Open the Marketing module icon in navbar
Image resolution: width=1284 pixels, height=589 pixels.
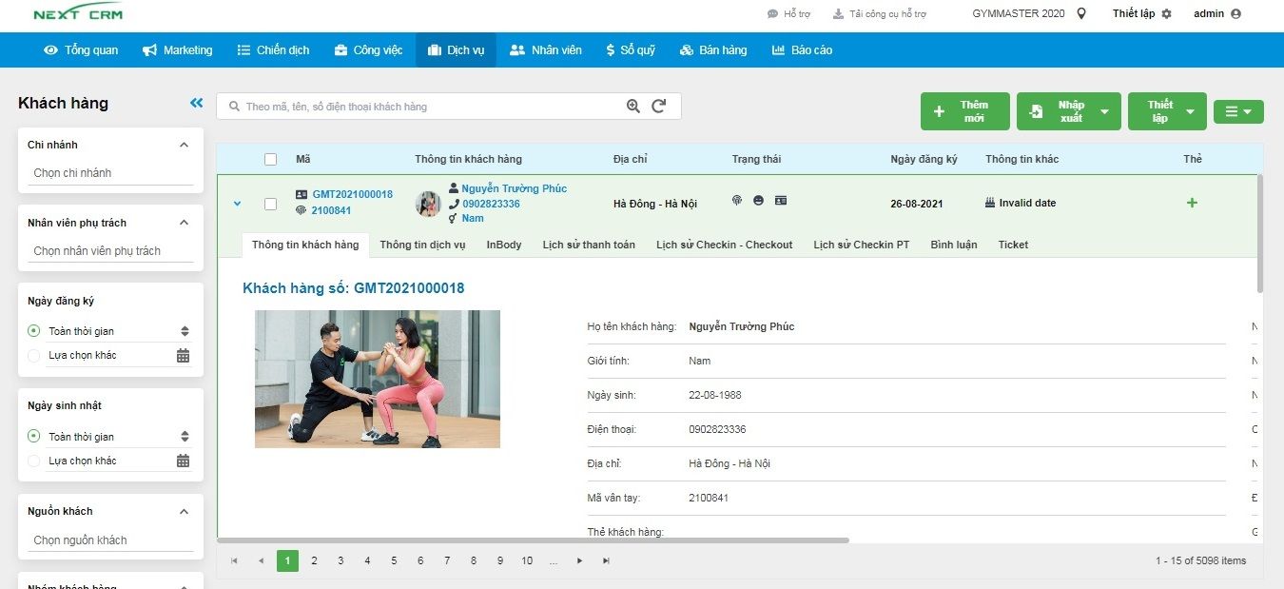pyautogui.click(x=147, y=49)
